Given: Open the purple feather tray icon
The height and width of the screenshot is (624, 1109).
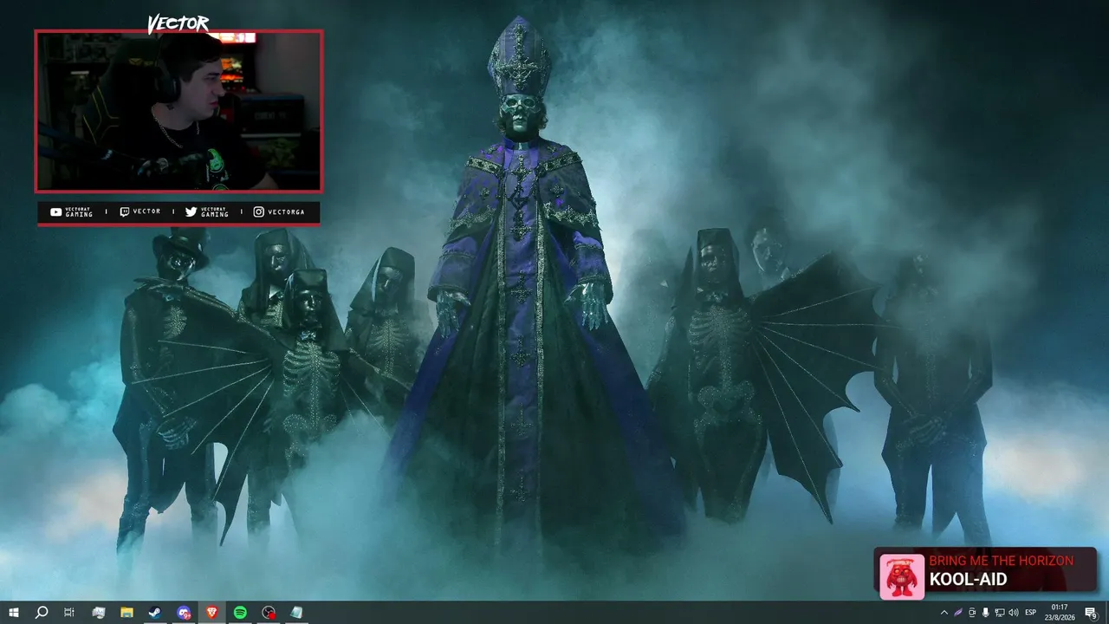Looking at the screenshot, I should coord(958,613).
